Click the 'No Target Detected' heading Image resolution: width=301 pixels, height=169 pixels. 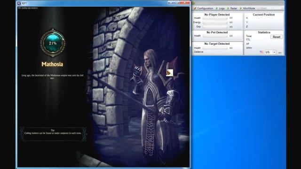tap(217, 44)
